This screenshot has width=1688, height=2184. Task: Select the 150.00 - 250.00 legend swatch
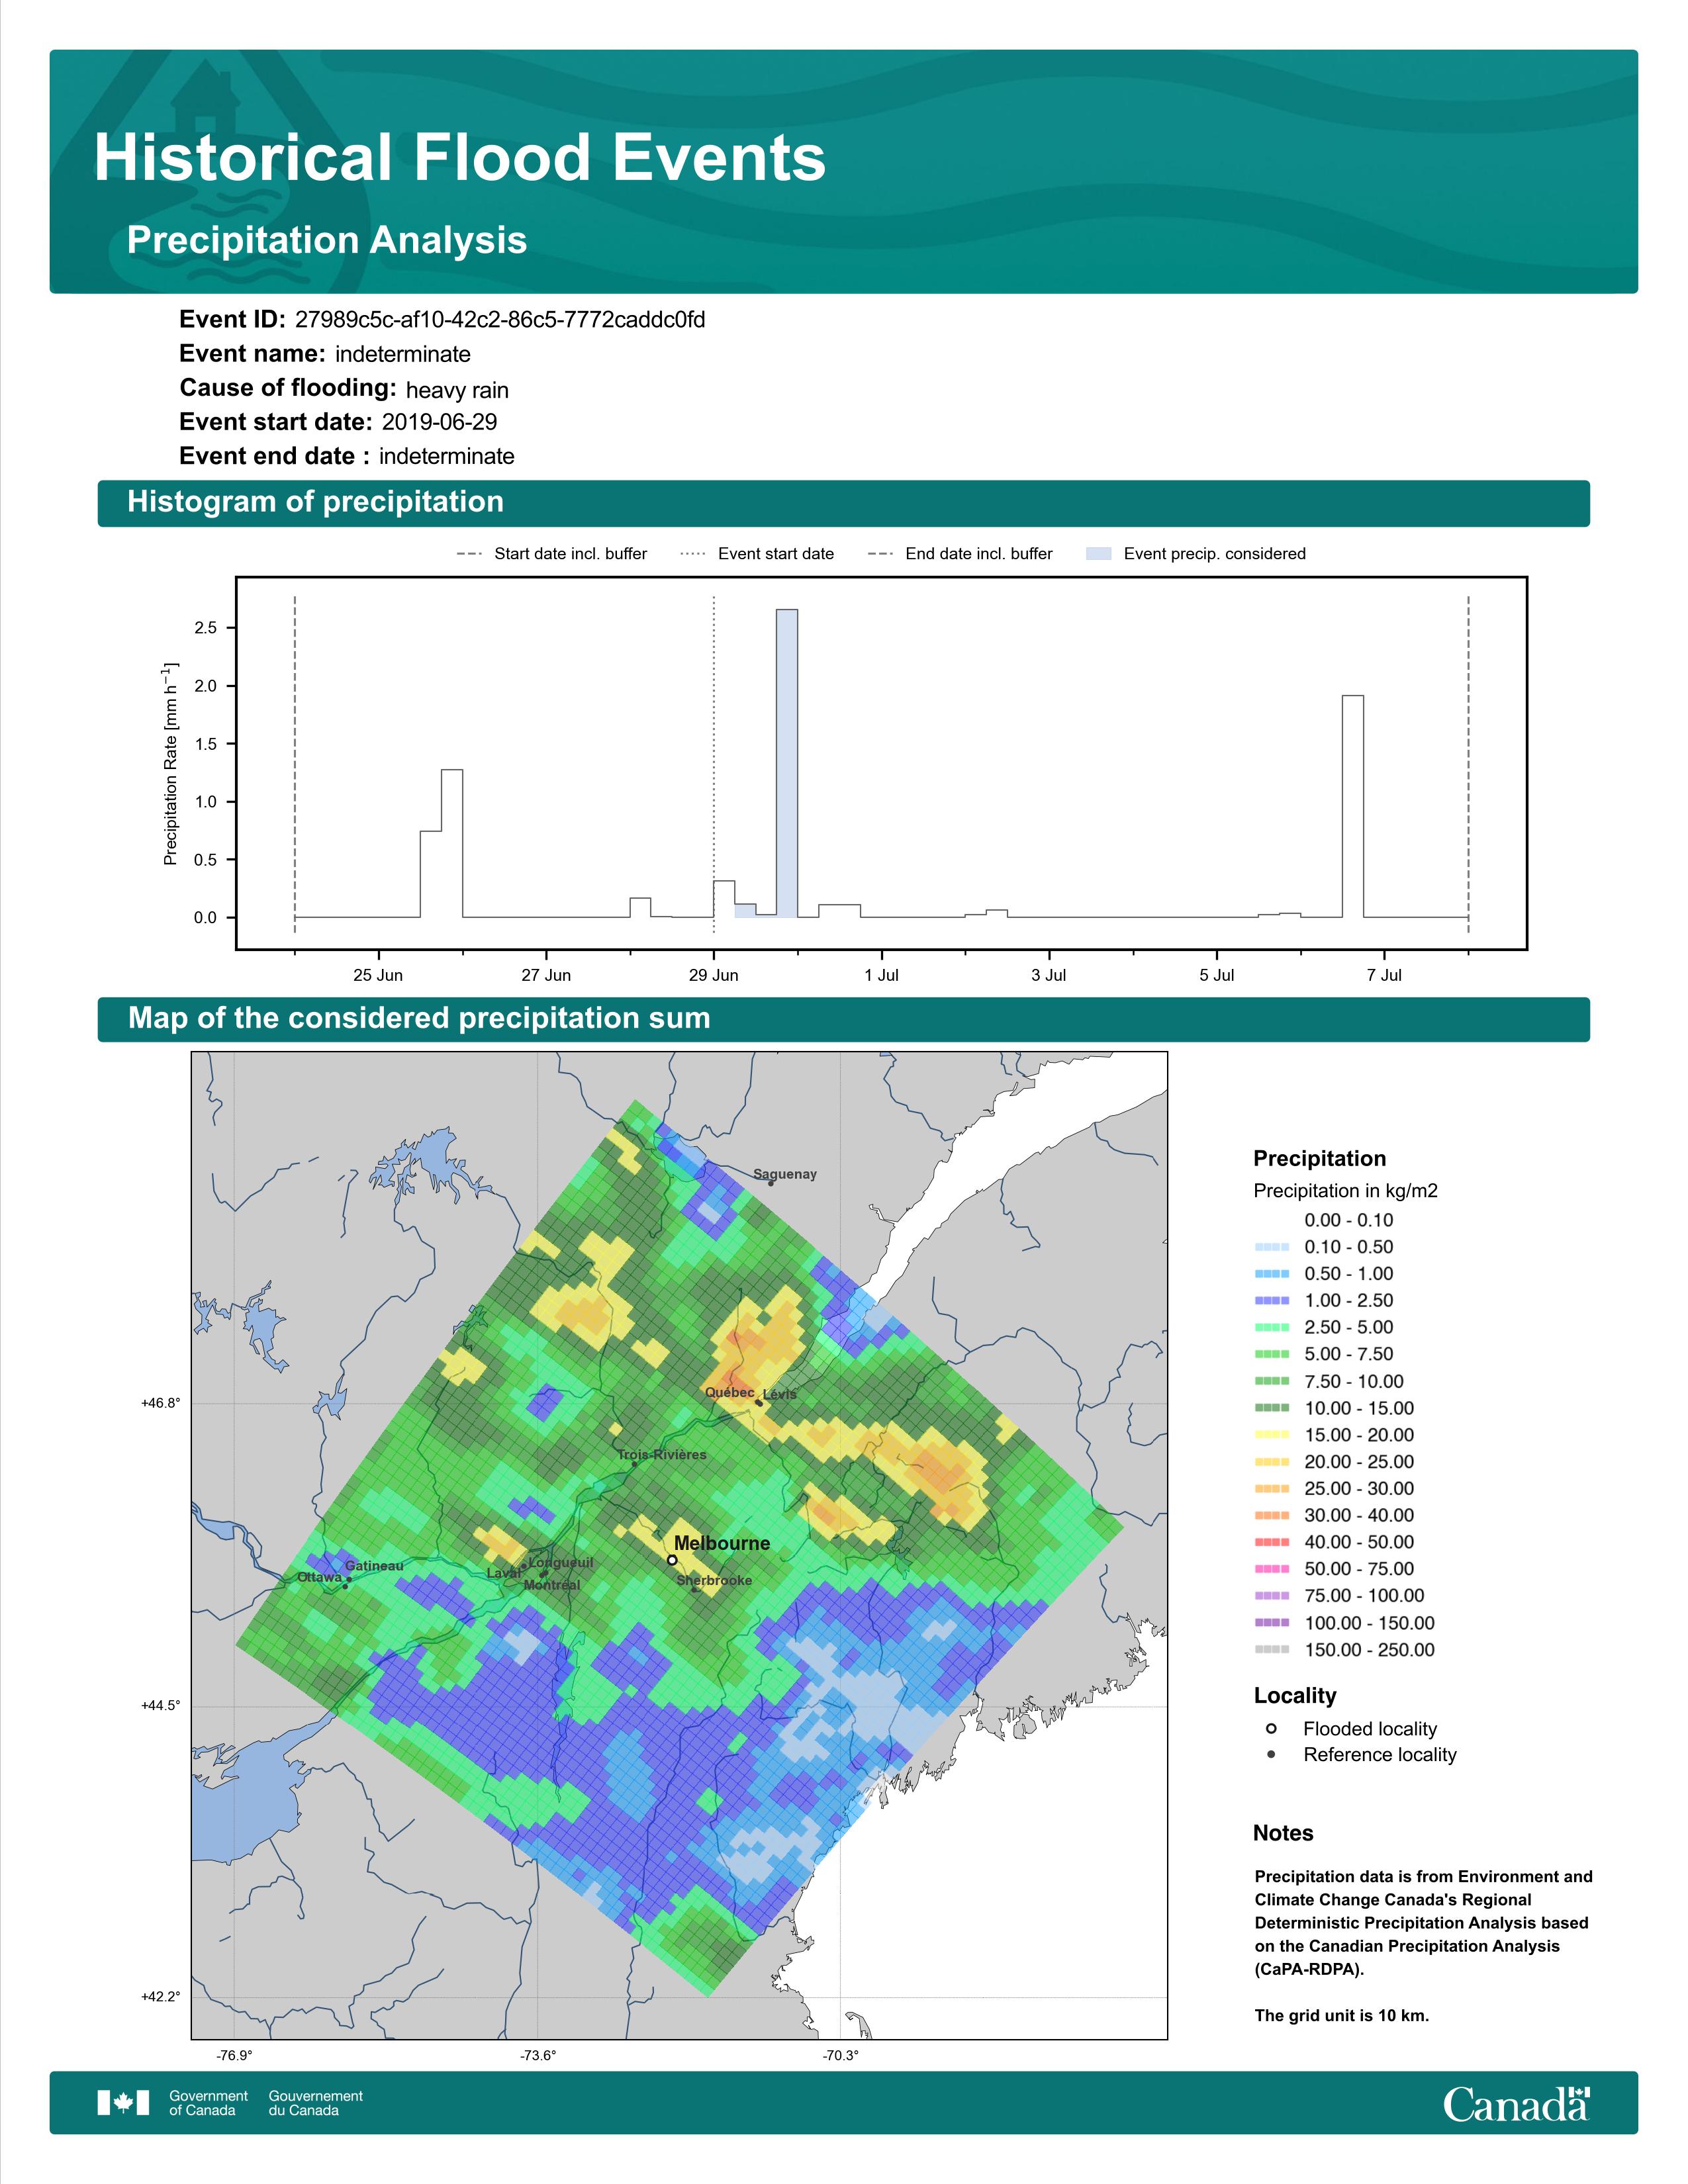(1272, 1649)
